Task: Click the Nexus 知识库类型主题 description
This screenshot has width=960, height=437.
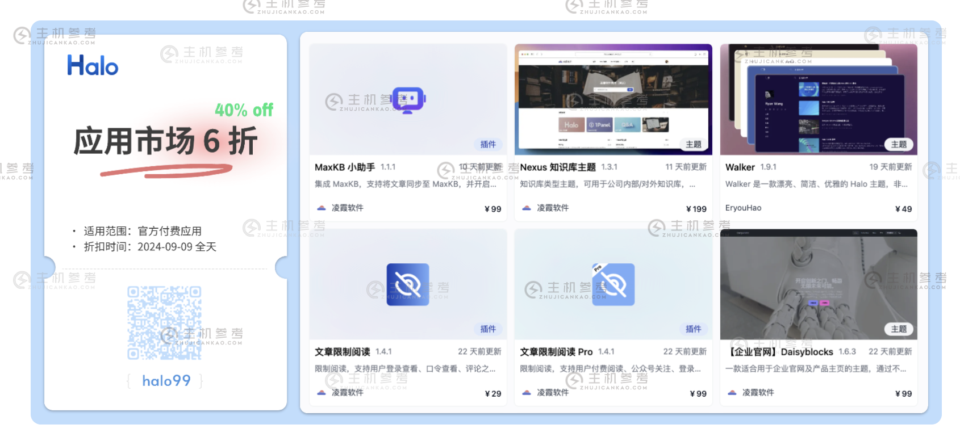Action: (608, 184)
